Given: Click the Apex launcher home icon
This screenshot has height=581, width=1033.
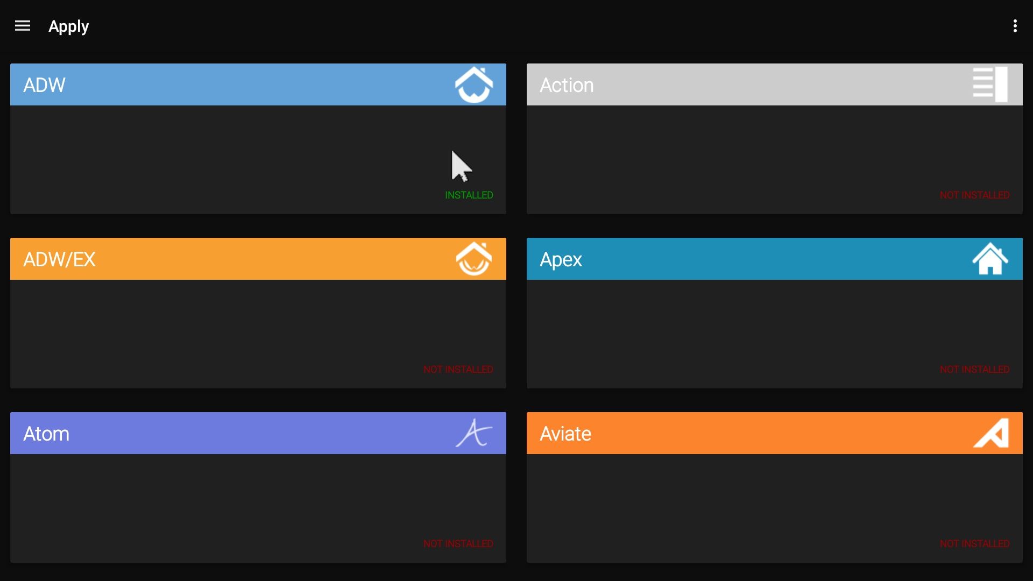Looking at the screenshot, I should (990, 259).
